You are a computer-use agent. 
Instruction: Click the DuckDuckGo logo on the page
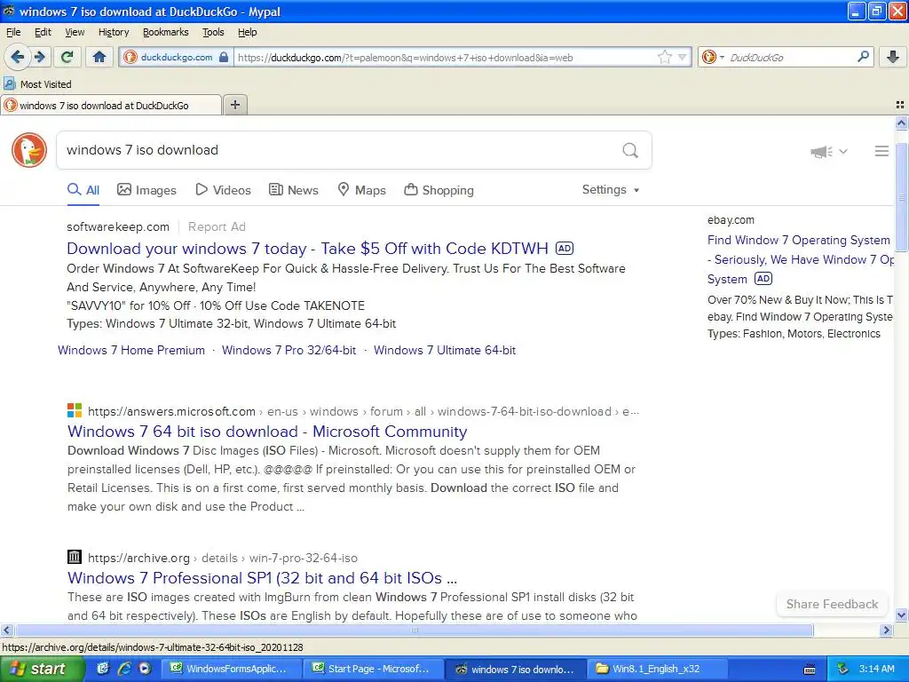click(29, 150)
